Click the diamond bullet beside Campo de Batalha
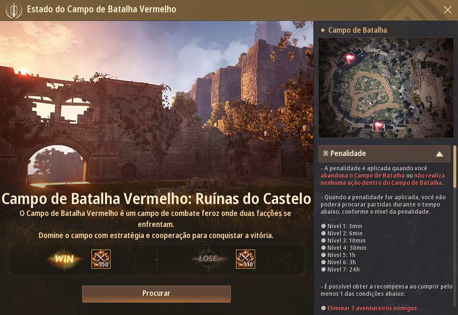This screenshot has width=458, height=315. pyautogui.click(x=323, y=30)
